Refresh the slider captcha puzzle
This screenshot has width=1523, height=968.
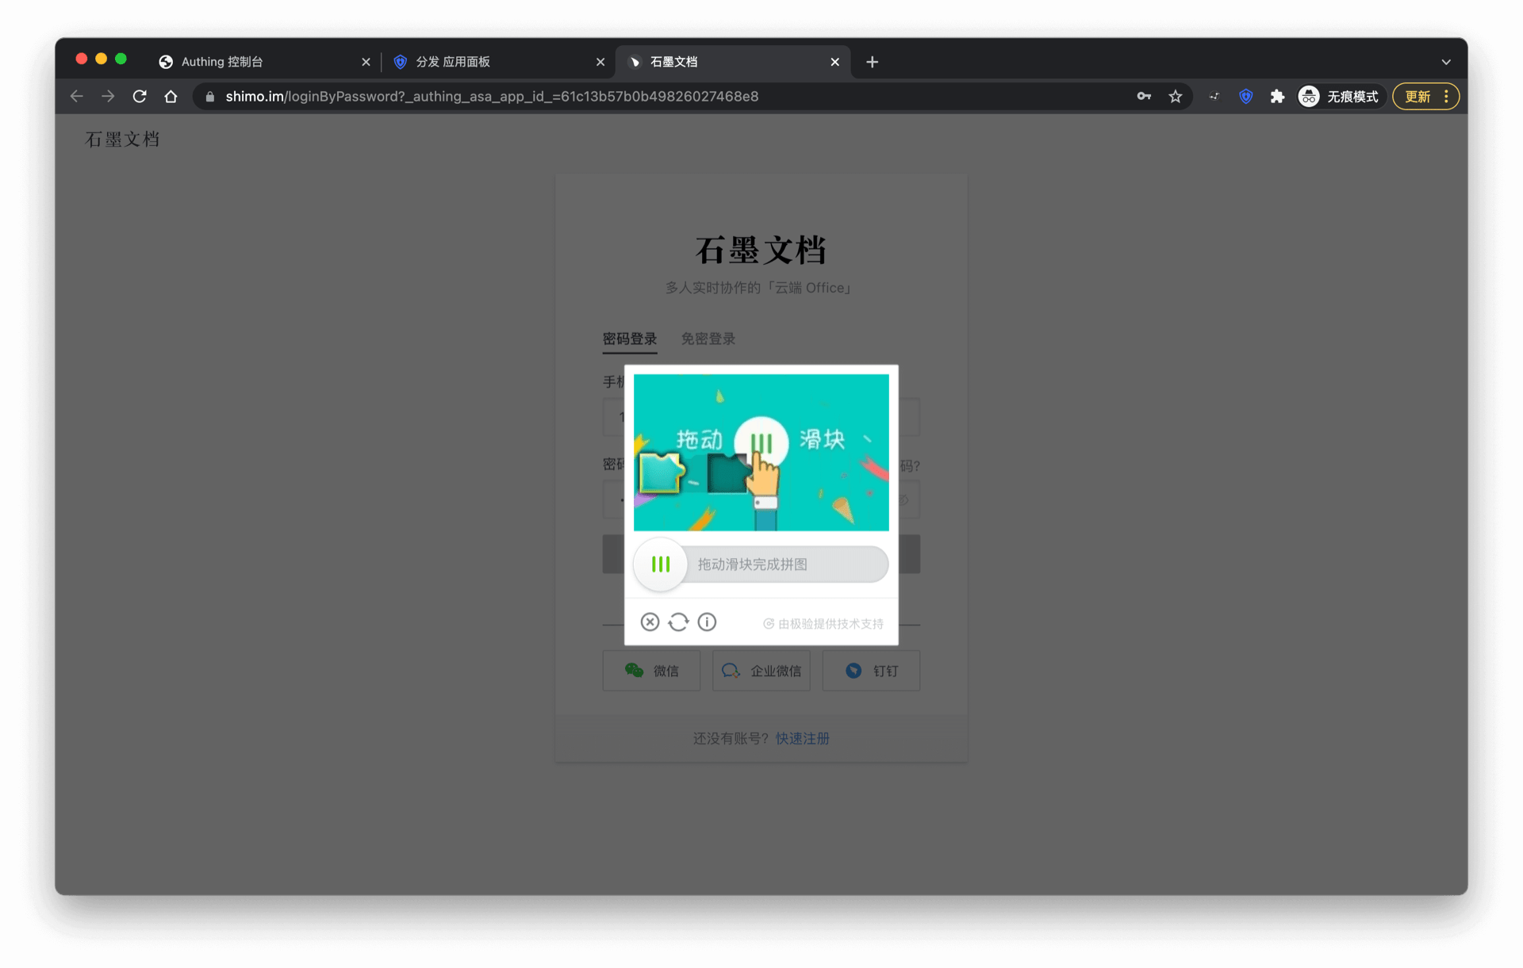(x=678, y=622)
